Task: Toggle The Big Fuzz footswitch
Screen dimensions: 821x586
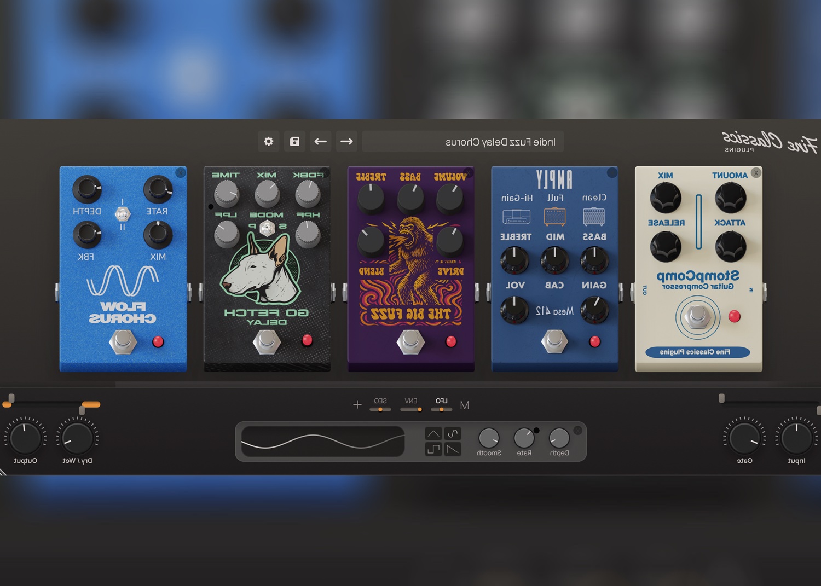Action: point(410,341)
